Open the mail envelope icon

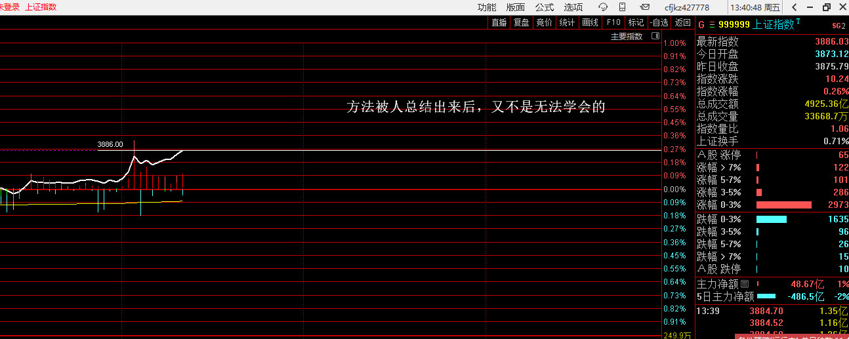tap(646, 7)
